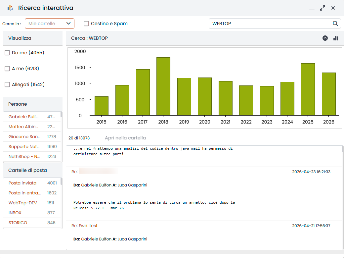Check the Allegati (1542) filter
The height and width of the screenshot is (258, 344).
tap(7, 84)
